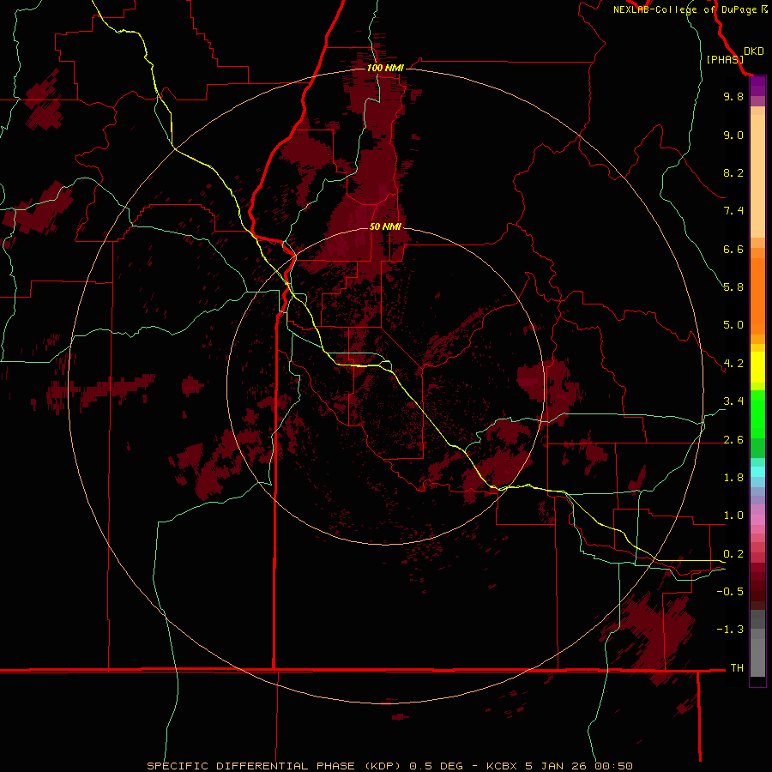
Task: Click the 4.2 scale value
Action: tap(733, 364)
